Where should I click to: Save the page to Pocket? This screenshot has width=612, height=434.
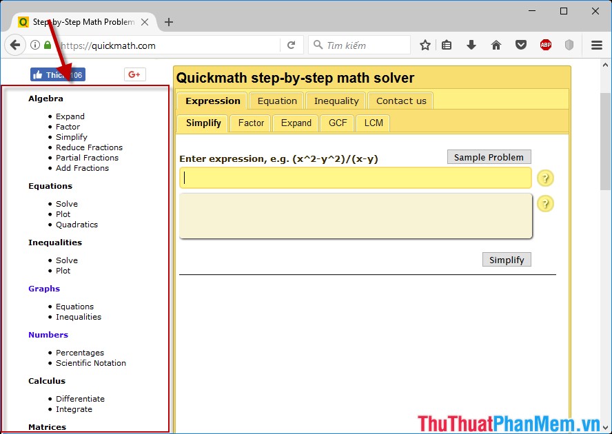(x=521, y=45)
